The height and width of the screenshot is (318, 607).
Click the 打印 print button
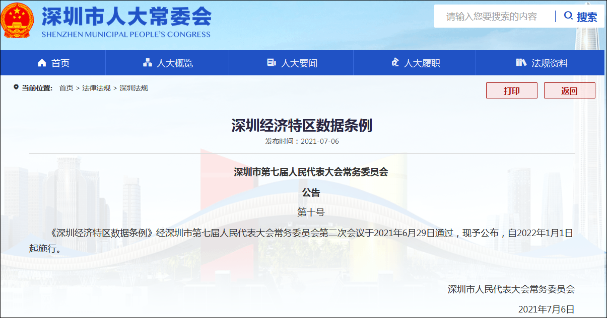(x=512, y=90)
